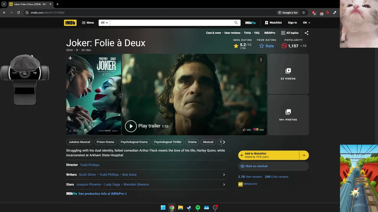Select the Psychological Drama genre chip
Viewport: 378px width, 212px height.
coord(134,142)
